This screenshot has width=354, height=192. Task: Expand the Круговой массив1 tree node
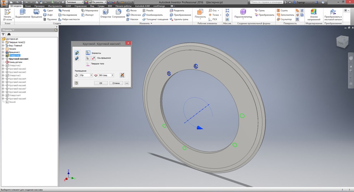(3, 59)
